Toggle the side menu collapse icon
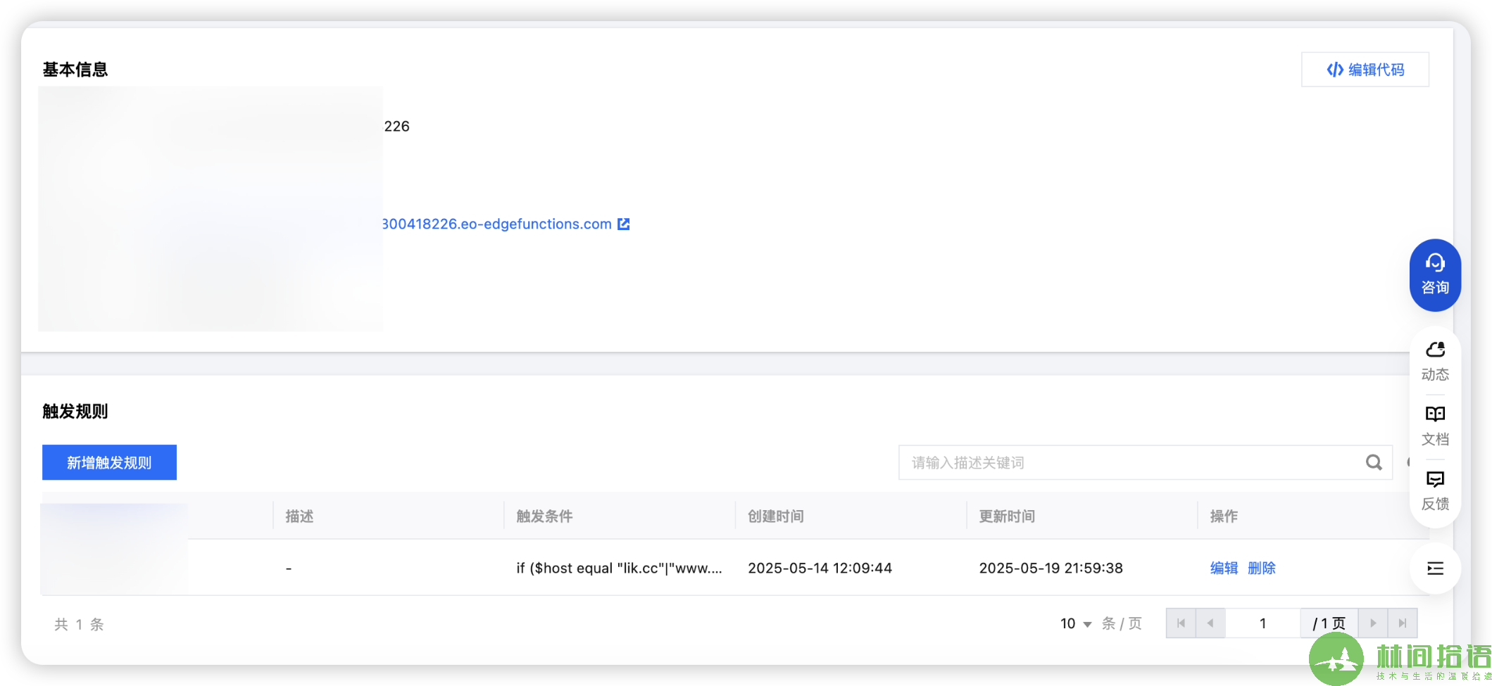The image size is (1492, 686). pyautogui.click(x=1435, y=569)
